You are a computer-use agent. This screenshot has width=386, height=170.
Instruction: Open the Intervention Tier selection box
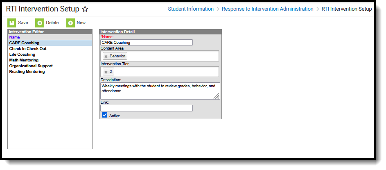point(172,72)
